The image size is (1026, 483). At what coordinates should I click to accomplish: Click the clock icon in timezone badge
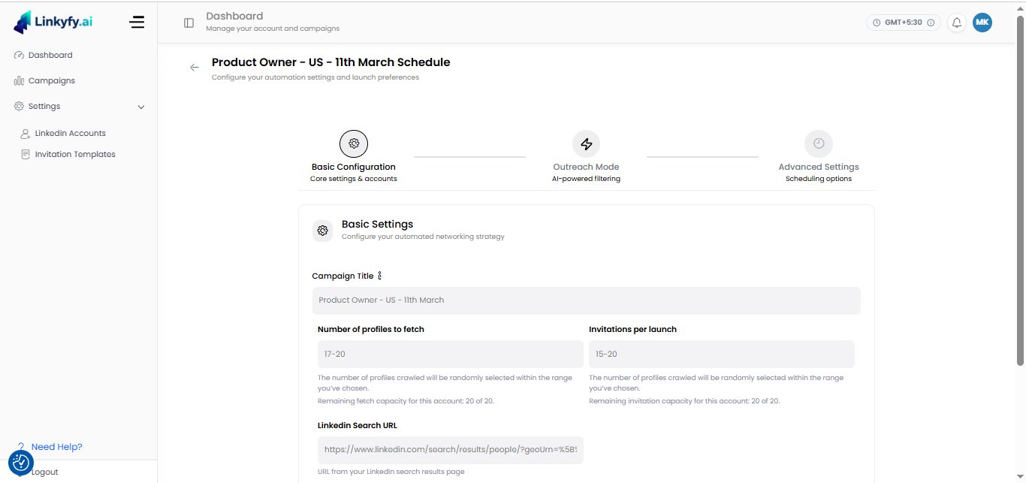click(876, 23)
